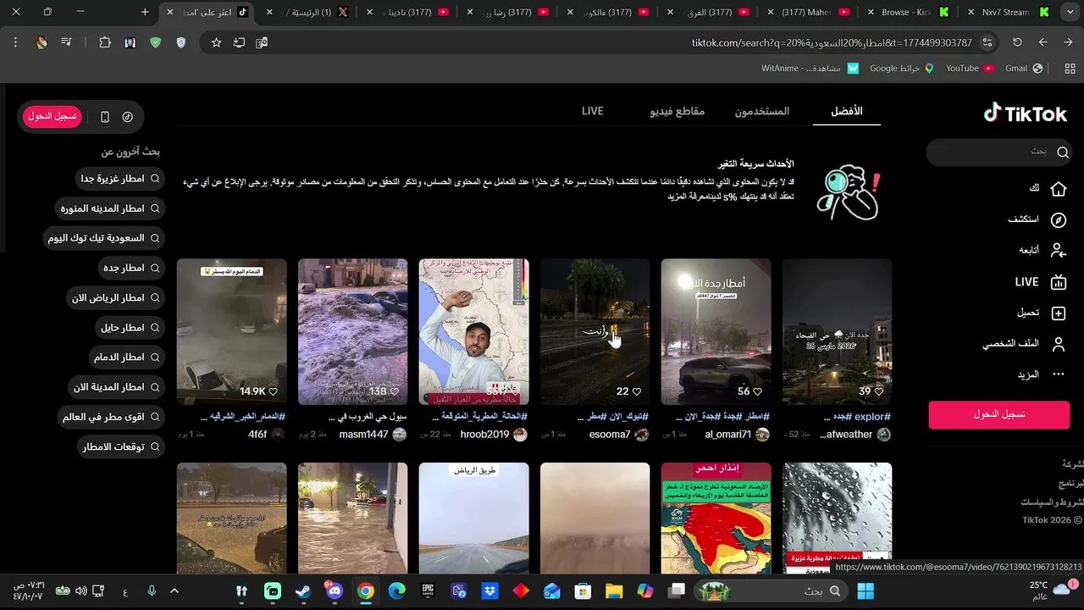Search suggestion توقعات الامطار
The height and width of the screenshot is (610, 1084).
click(x=120, y=446)
